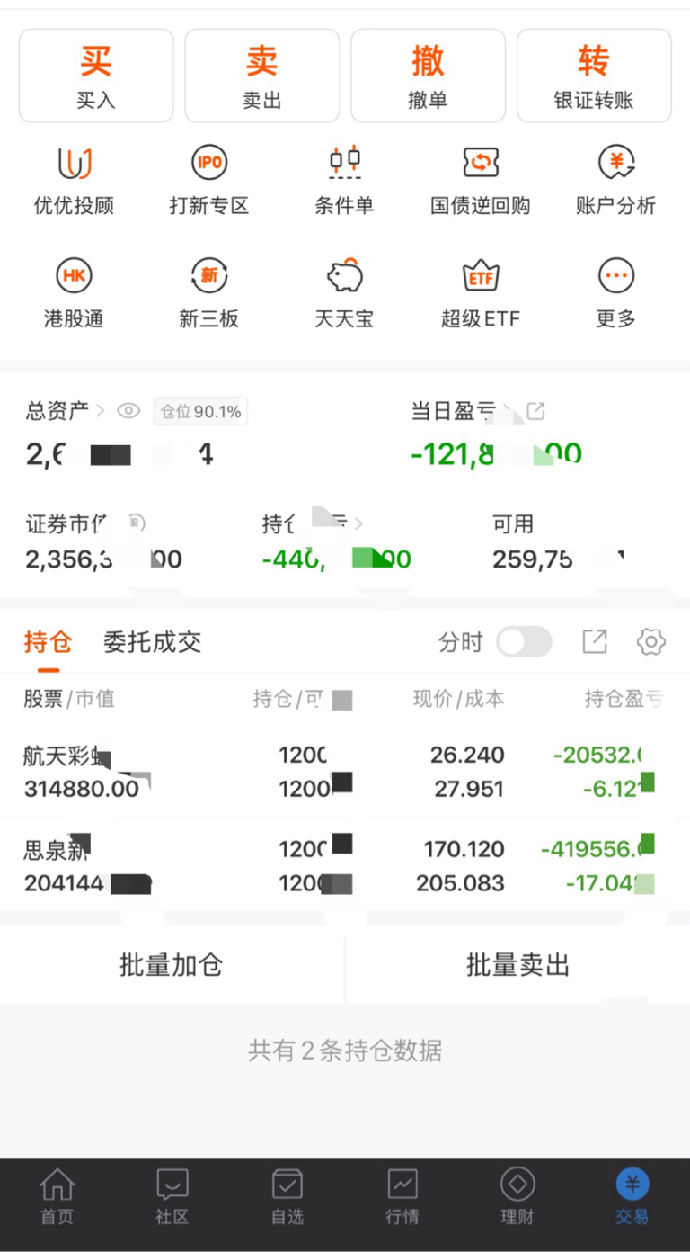This screenshot has height=1252, width=690.
Task: Open the 优优投顾 advisor icon
Action: [74, 182]
